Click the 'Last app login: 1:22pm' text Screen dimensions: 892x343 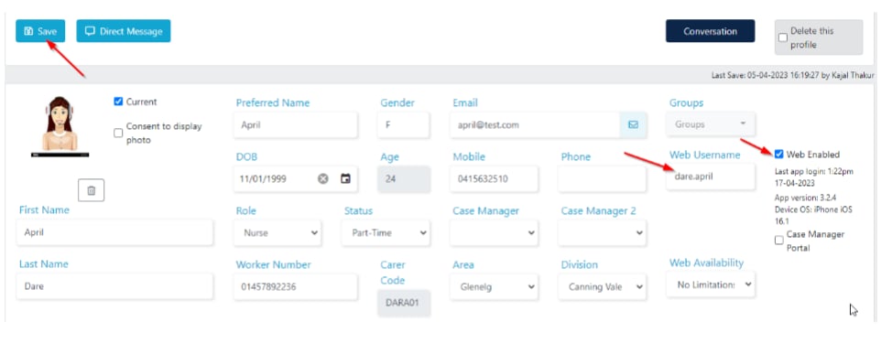coord(814,171)
